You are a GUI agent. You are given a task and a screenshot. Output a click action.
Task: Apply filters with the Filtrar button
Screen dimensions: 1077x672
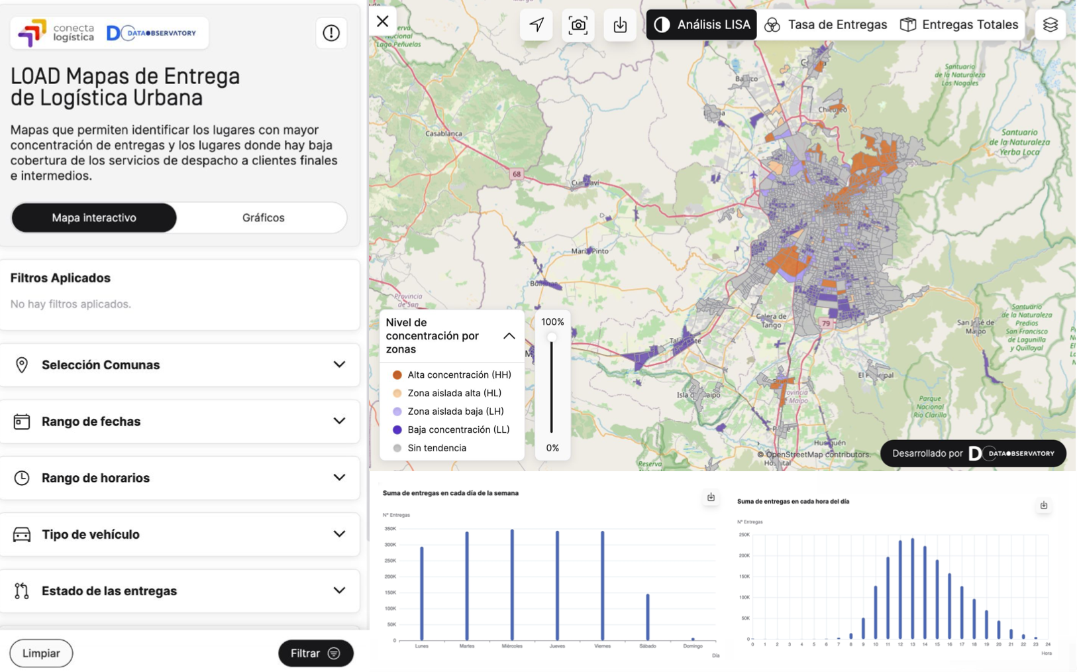point(315,653)
